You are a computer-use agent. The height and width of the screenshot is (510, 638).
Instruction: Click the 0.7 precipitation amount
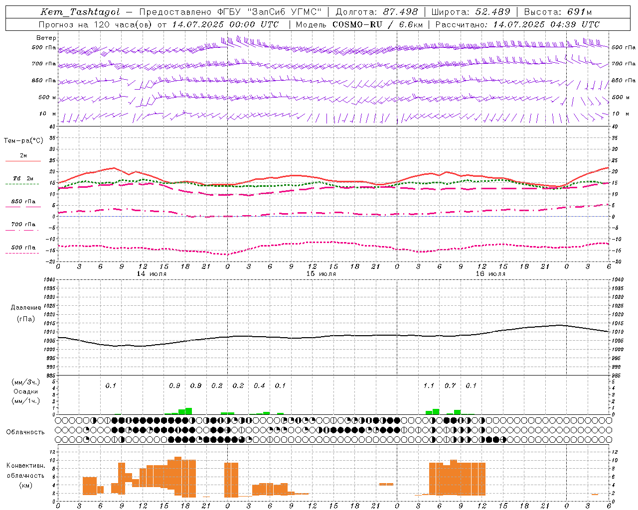point(450,385)
